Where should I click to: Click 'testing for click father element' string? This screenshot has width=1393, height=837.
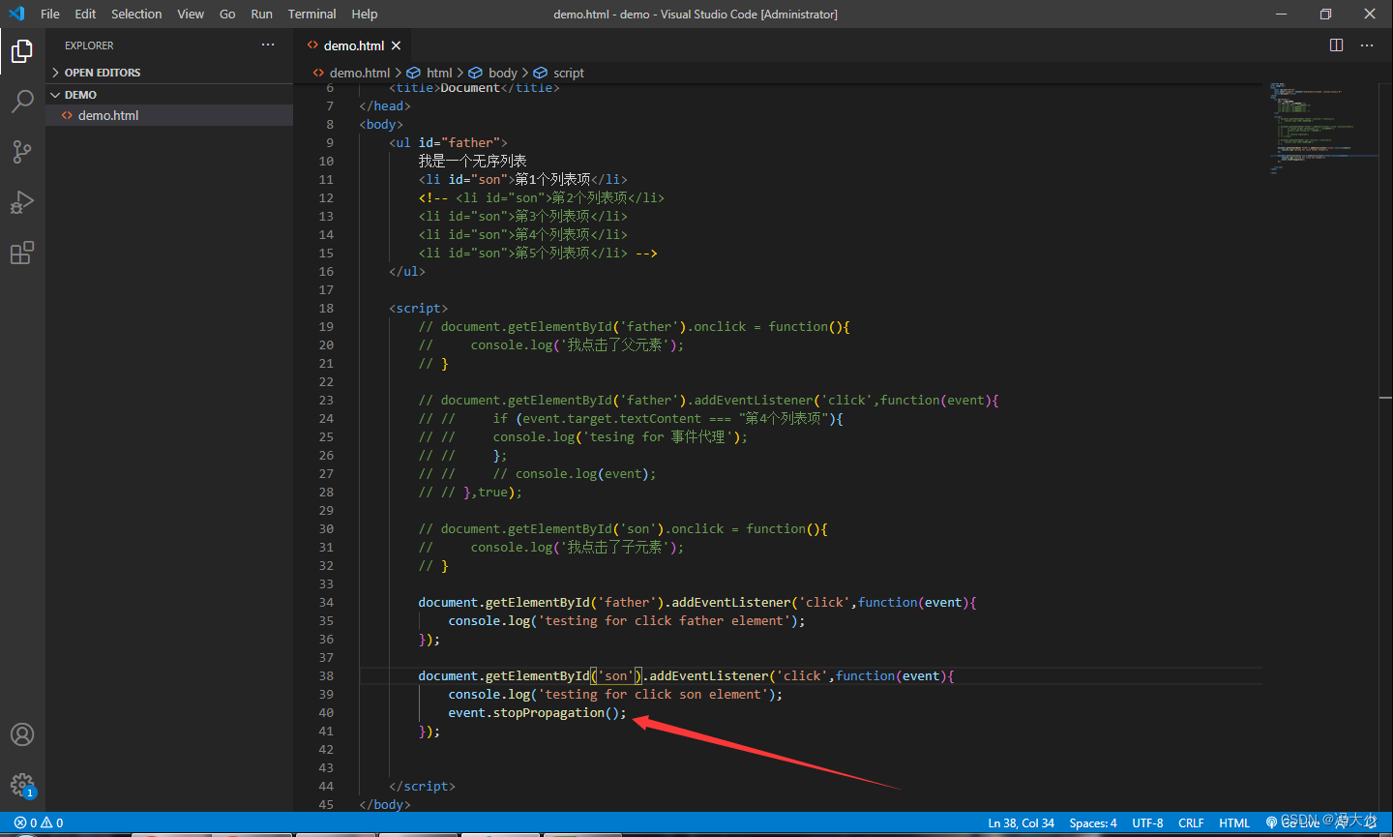(665, 621)
